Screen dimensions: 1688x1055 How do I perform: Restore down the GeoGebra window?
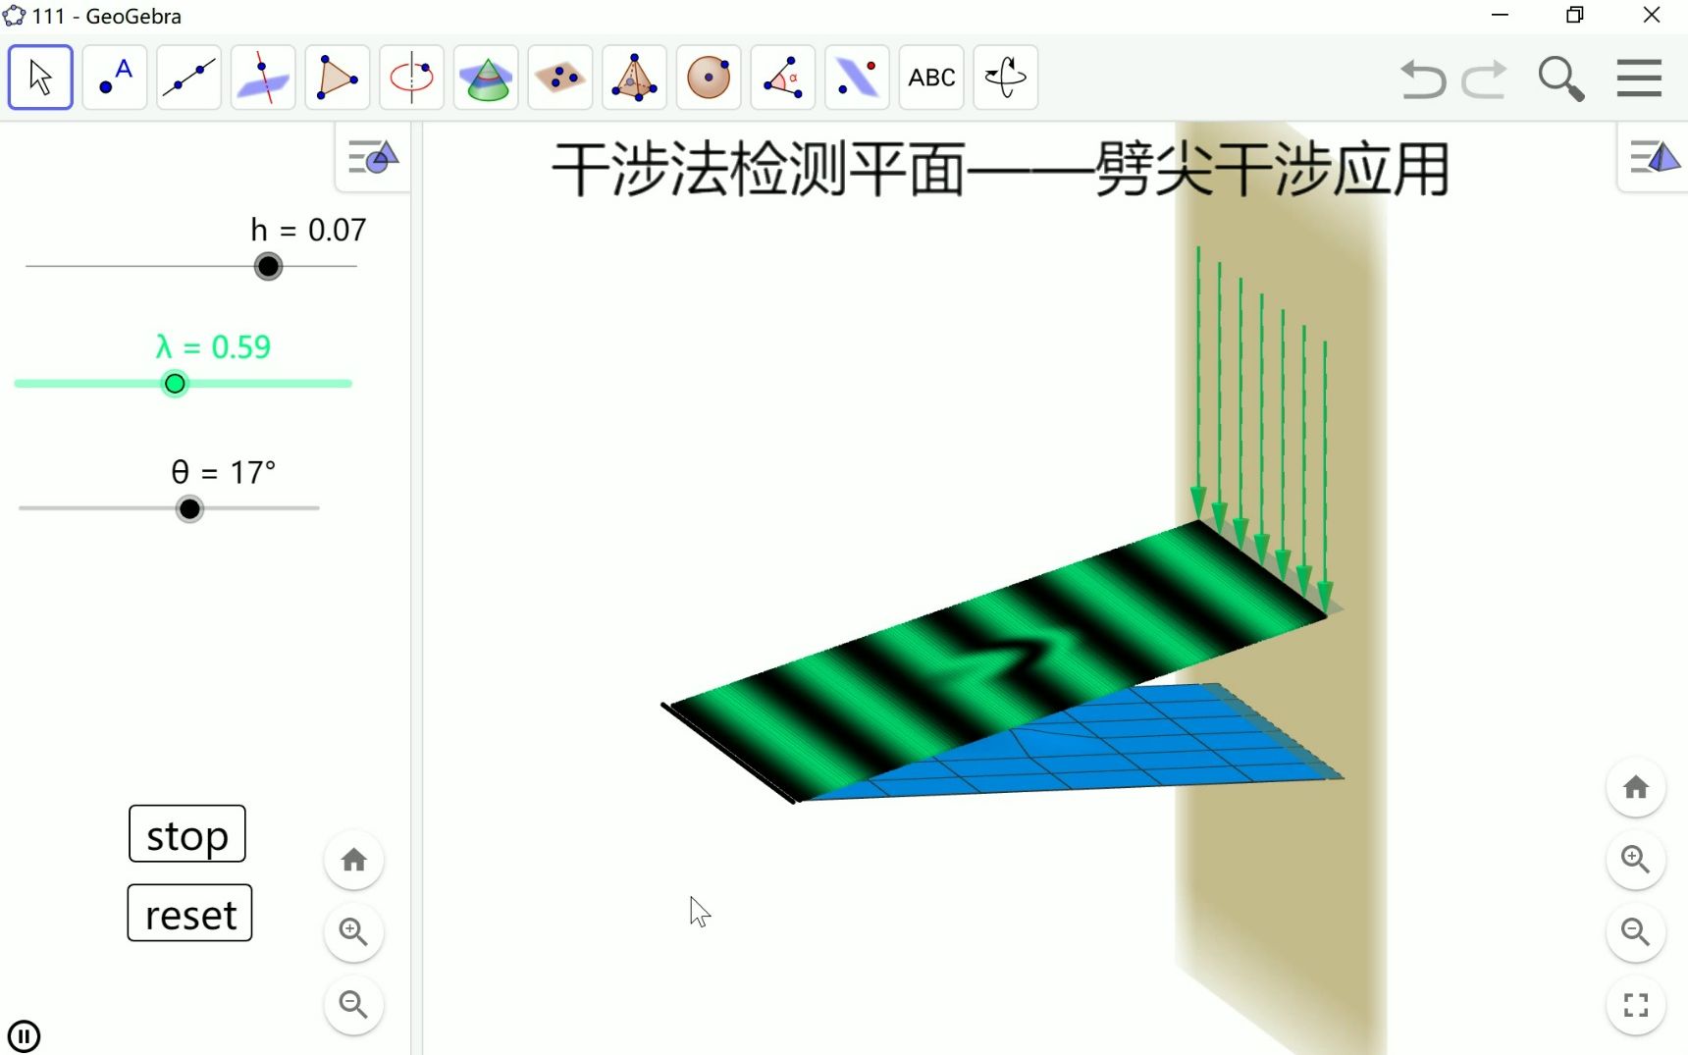coord(1575,15)
